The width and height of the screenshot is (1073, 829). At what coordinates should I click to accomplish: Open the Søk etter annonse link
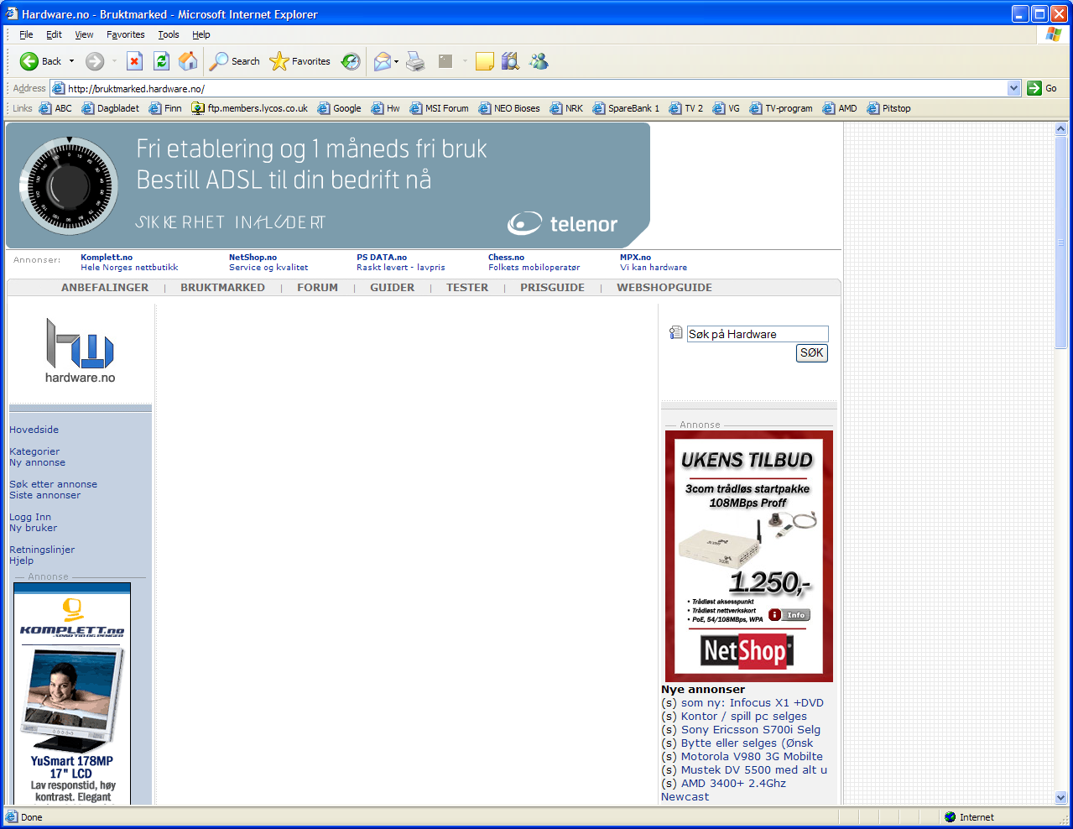(x=53, y=484)
